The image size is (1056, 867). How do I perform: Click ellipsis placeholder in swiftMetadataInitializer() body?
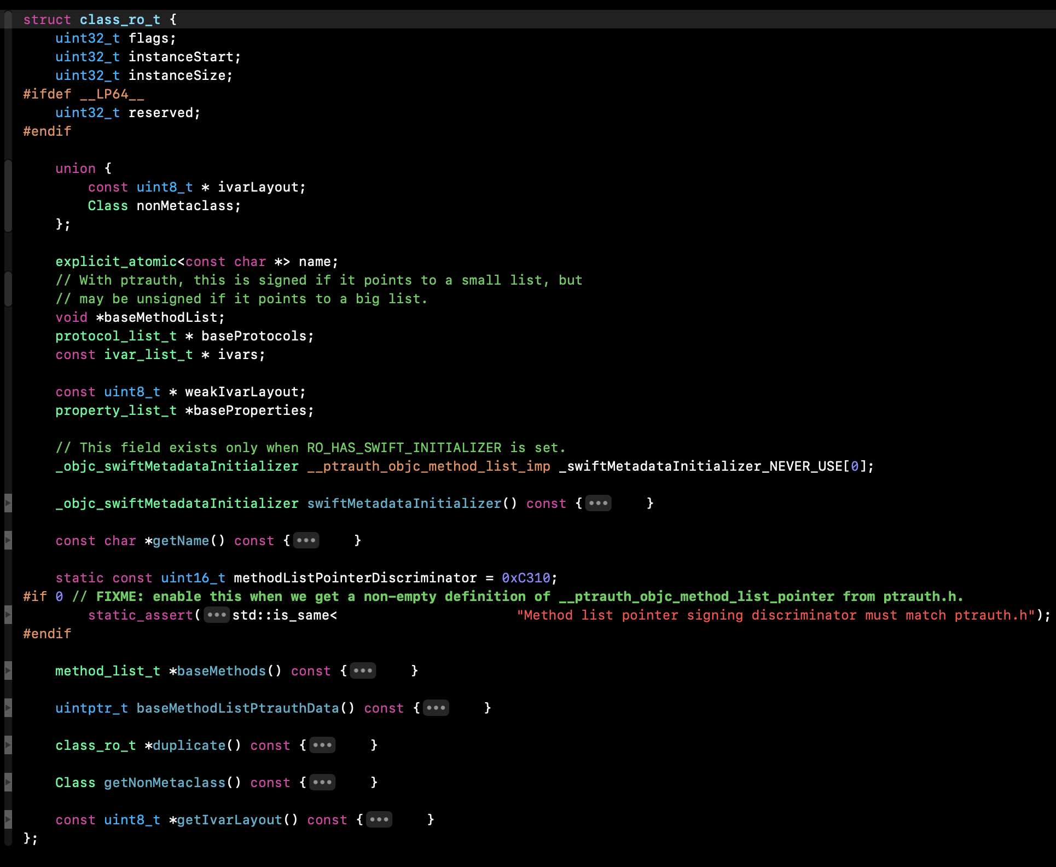click(x=598, y=503)
